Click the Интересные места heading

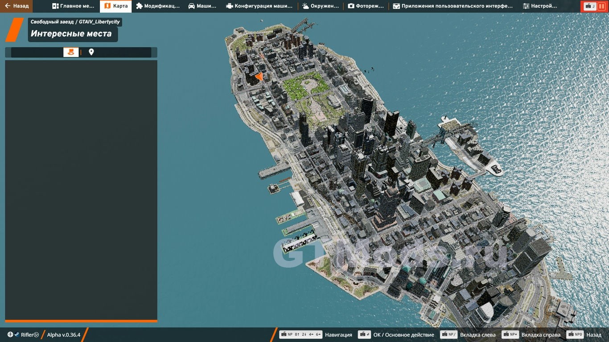point(71,34)
